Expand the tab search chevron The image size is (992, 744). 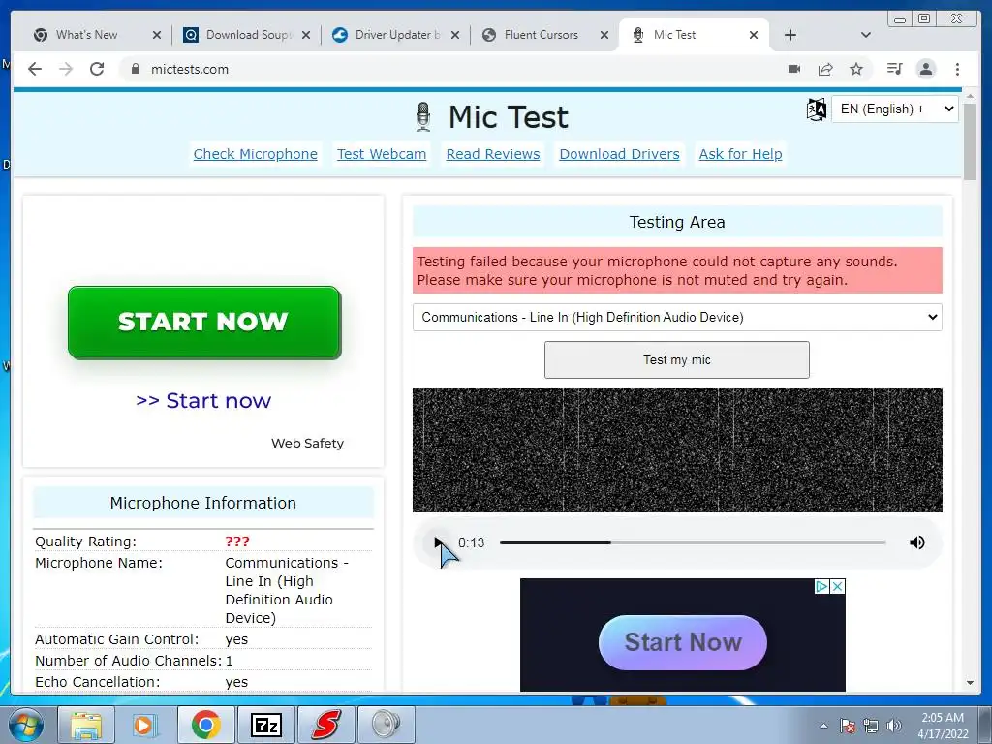[866, 35]
